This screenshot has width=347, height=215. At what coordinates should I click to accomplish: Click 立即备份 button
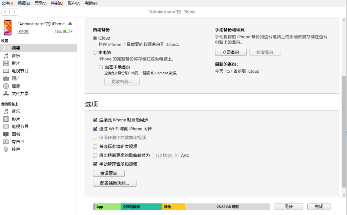coord(231,52)
